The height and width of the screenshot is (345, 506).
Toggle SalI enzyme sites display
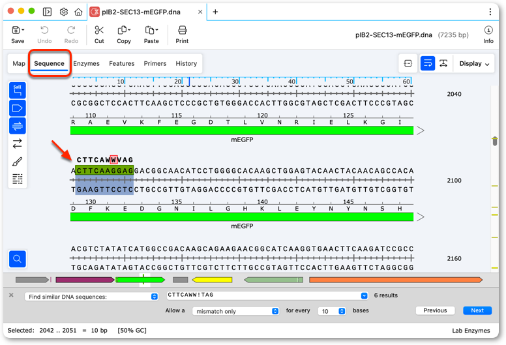click(x=18, y=91)
